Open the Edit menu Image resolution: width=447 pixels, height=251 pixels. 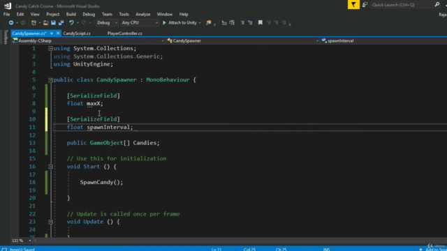point(20,14)
